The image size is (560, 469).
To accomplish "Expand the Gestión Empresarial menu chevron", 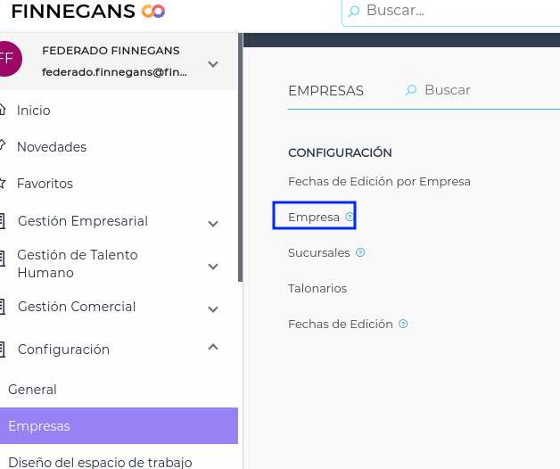I will pyautogui.click(x=213, y=223).
